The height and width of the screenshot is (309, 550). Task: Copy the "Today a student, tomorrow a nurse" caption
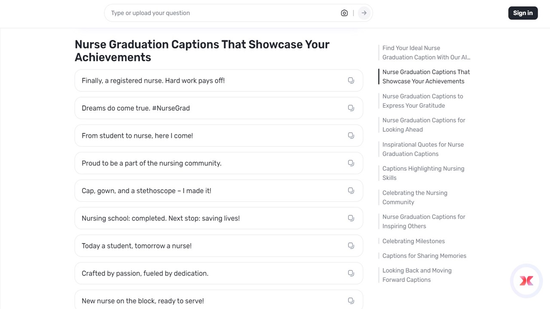(351, 245)
